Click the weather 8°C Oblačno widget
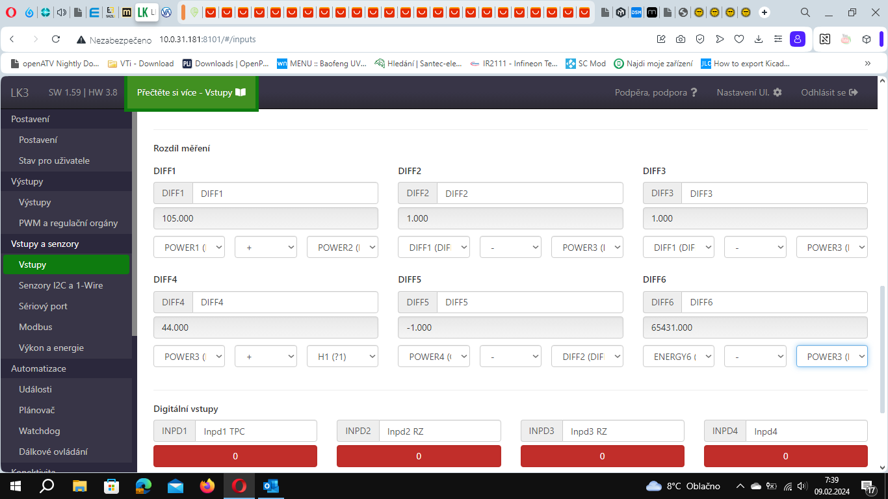888x499 pixels. (683, 486)
